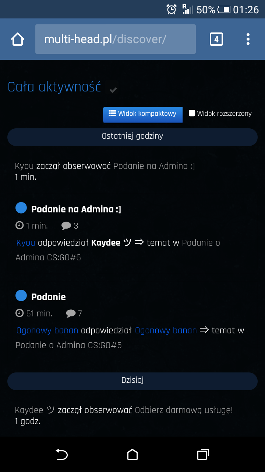Open Ogonowy banan's profile link
265x472 pixels.
click(x=47, y=330)
